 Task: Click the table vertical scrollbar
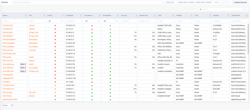248,39
